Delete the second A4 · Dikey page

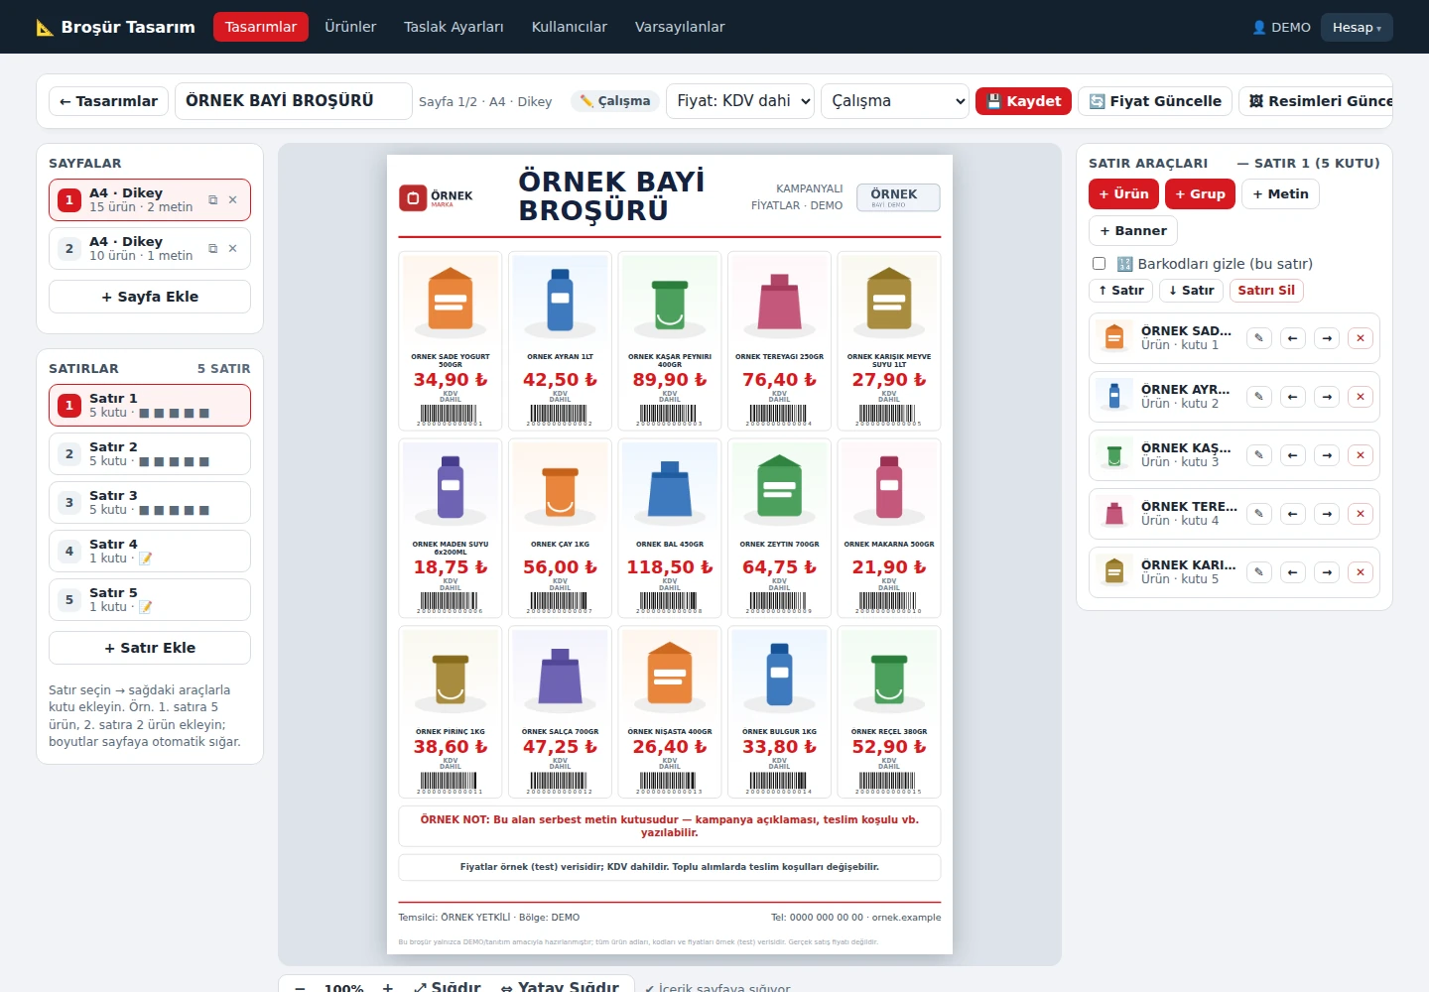pyautogui.click(x=232, y=249)
